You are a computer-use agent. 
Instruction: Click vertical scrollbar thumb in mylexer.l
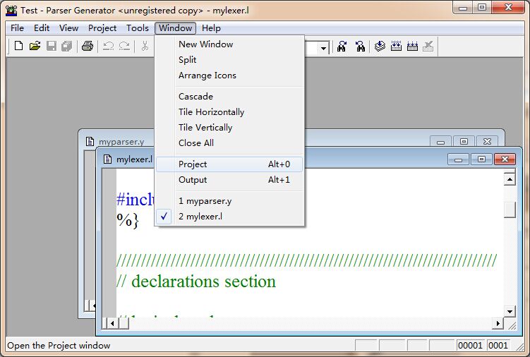tap(510, 210)
